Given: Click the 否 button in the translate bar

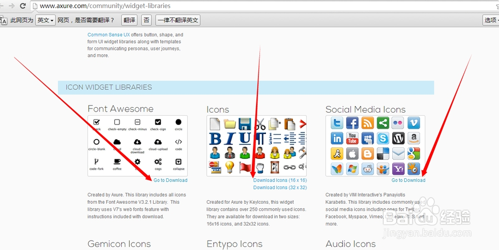Looking at the screenshot, I should pyautogui.click(x=146, y=20).
